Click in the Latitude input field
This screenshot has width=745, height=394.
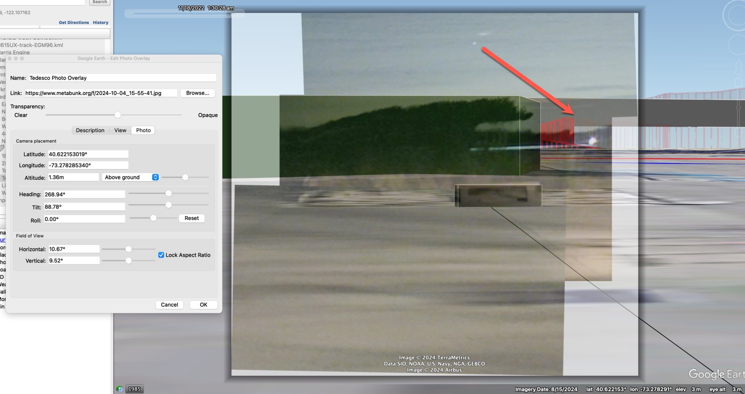point(88,154)
